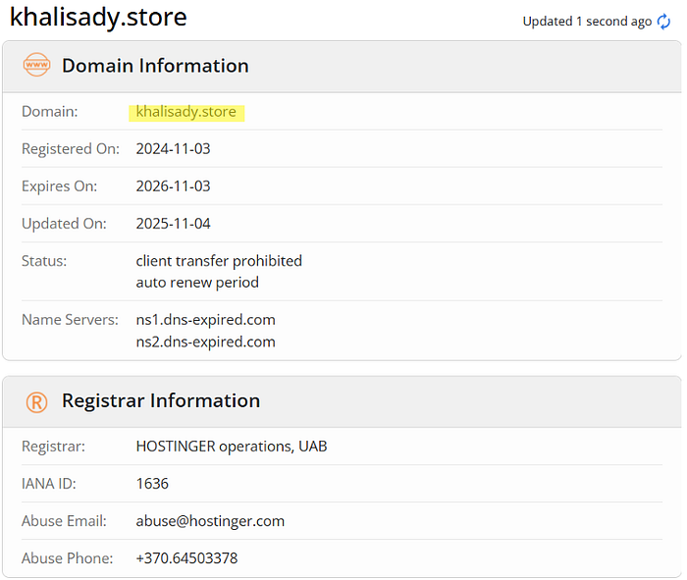Select the updated date 2025-11-04

coord(173,224)
